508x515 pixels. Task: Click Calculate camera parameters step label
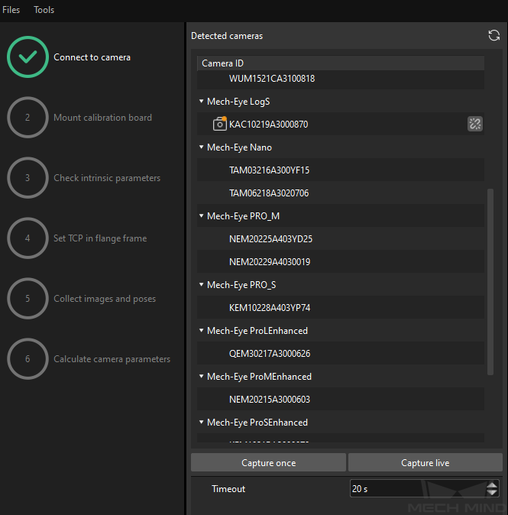click(x=112, y=359)
